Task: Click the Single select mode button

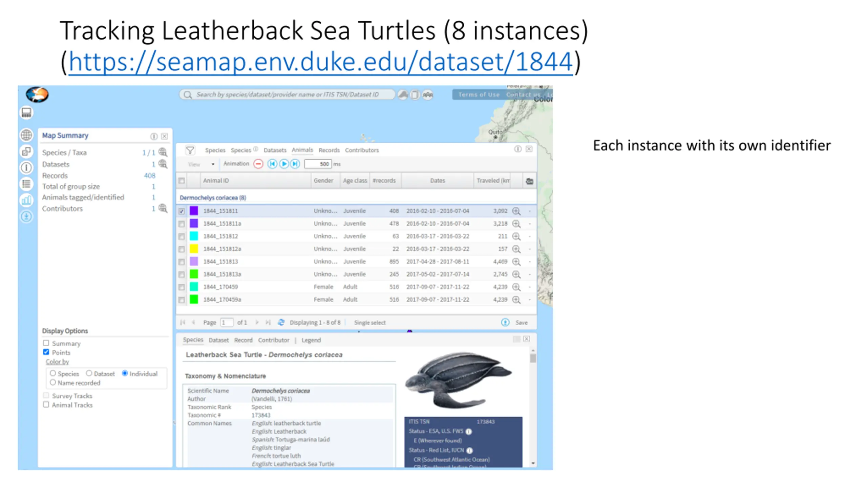Action: click(x=369, y=323)
